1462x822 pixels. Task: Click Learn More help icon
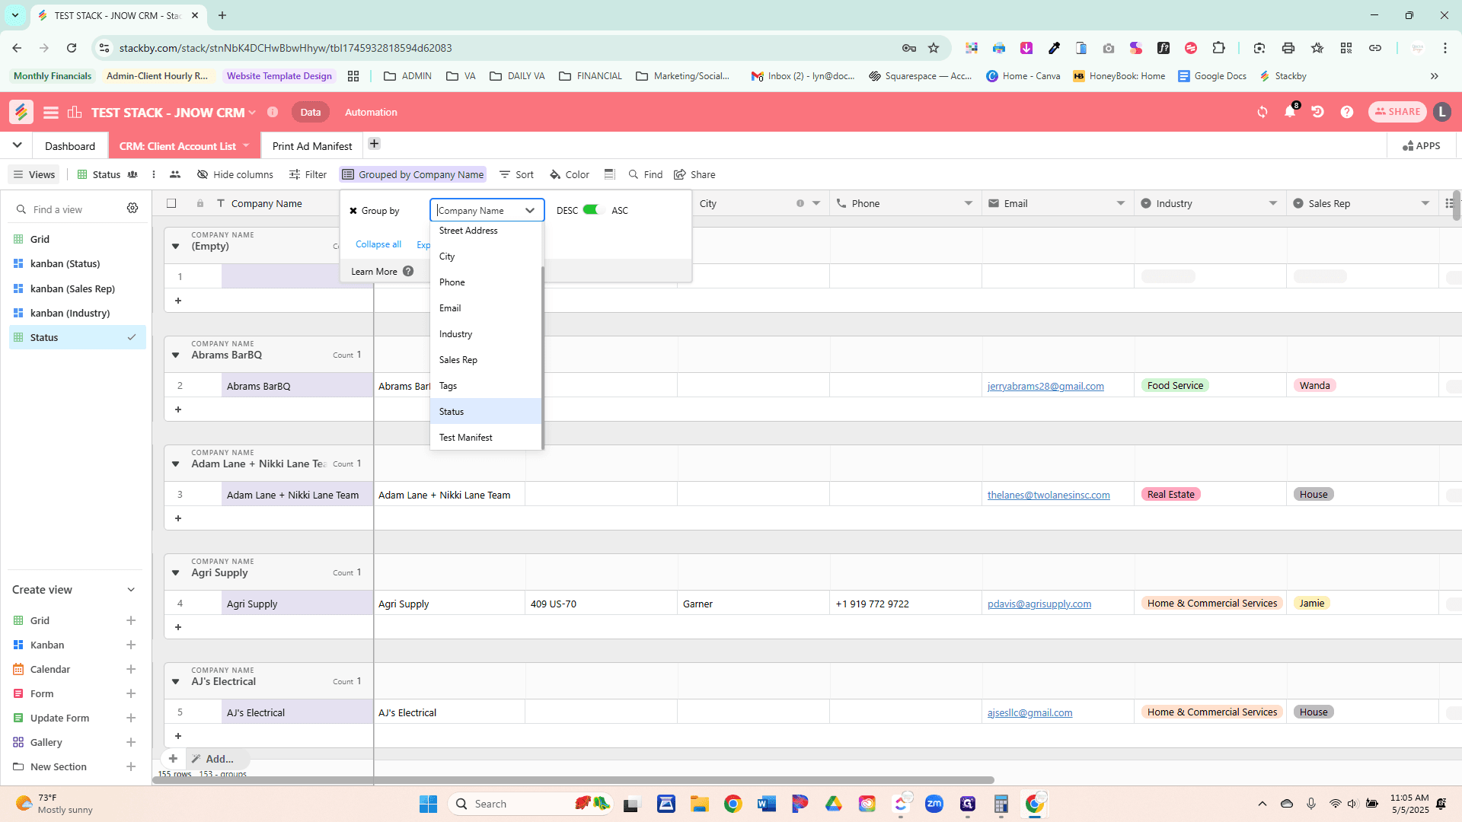408,271
